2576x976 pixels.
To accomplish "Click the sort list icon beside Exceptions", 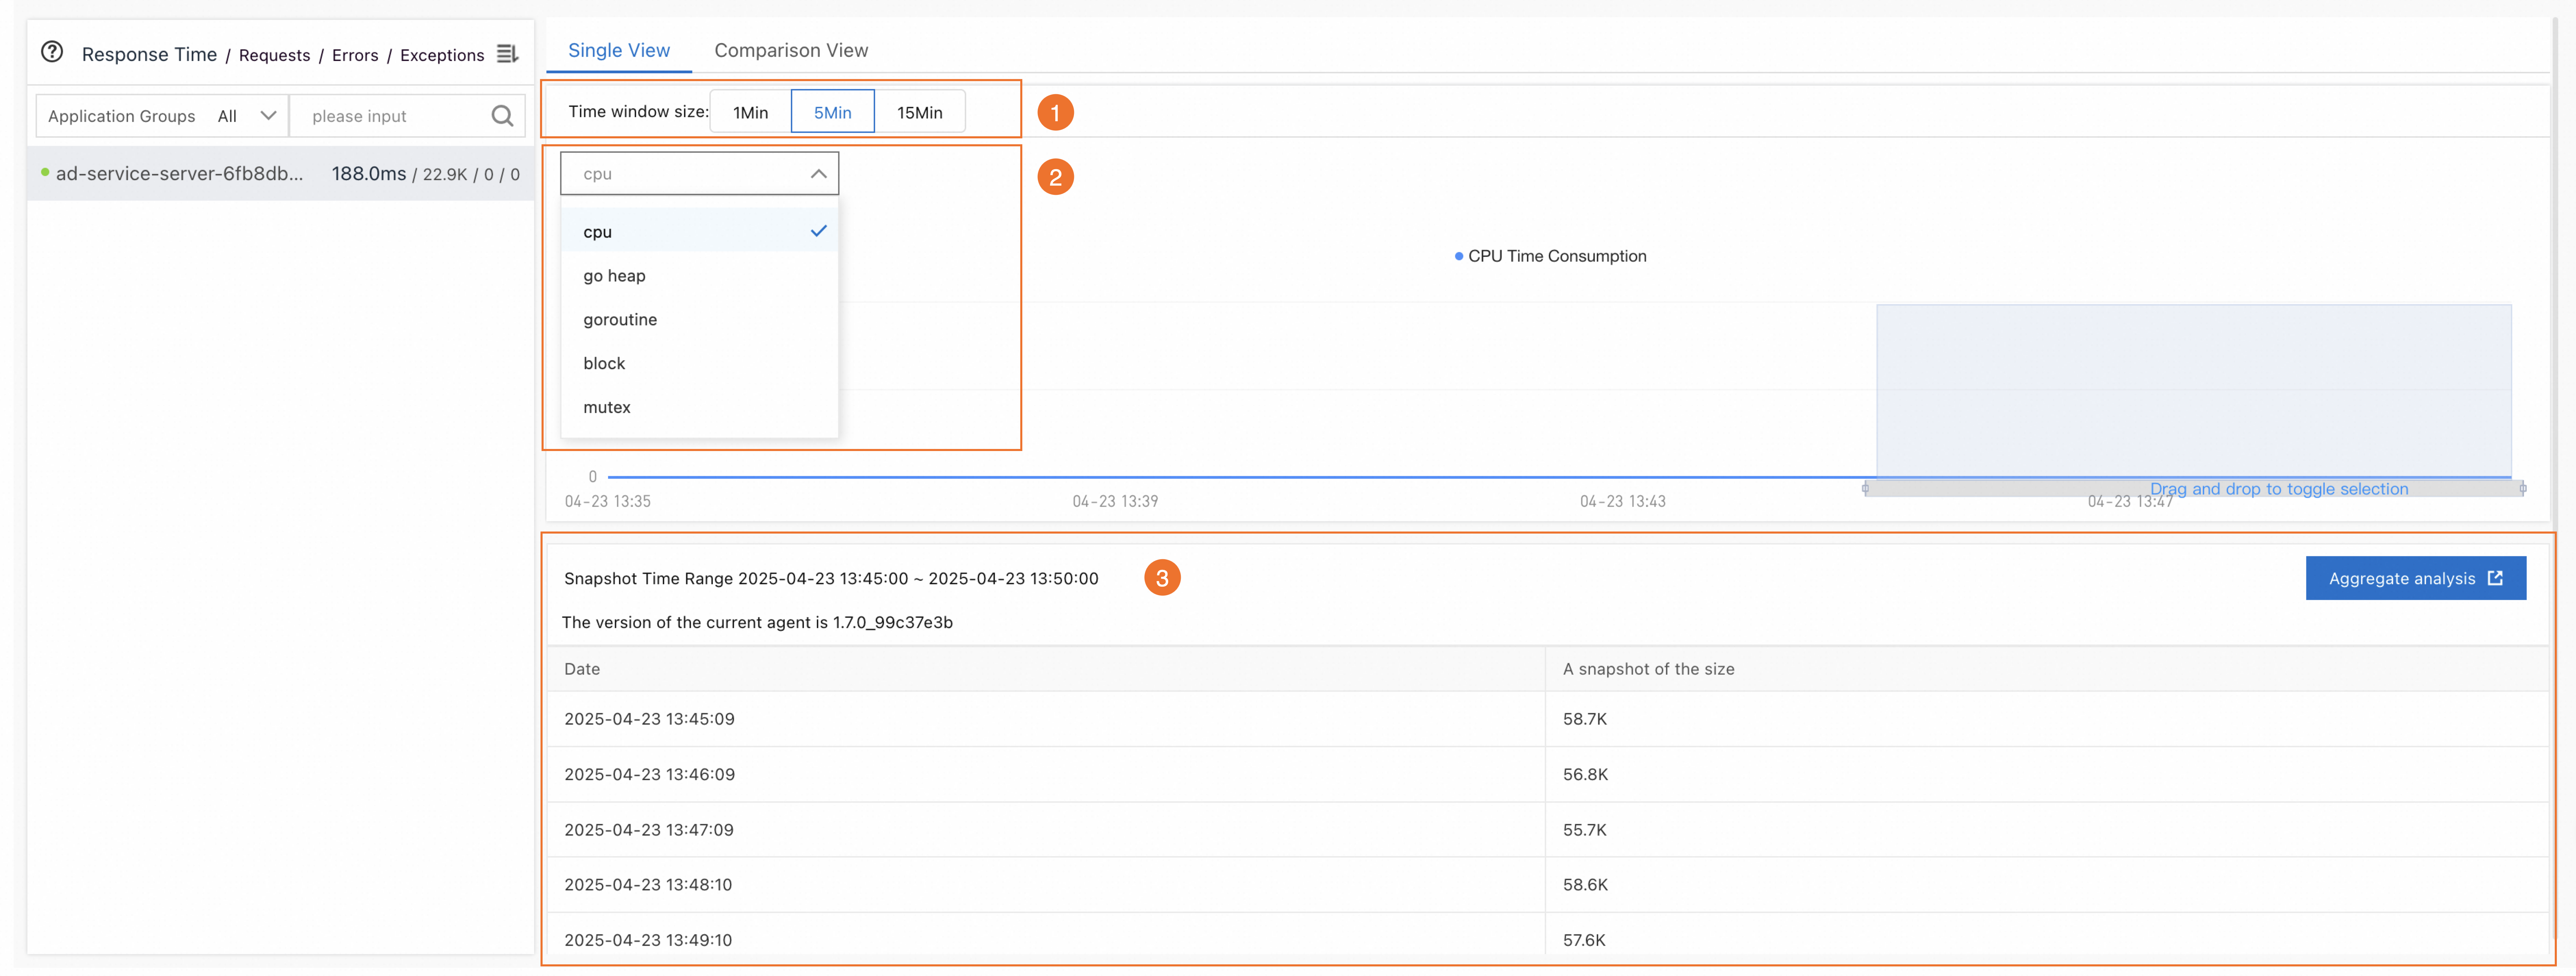I will click(x=507, y=54).
